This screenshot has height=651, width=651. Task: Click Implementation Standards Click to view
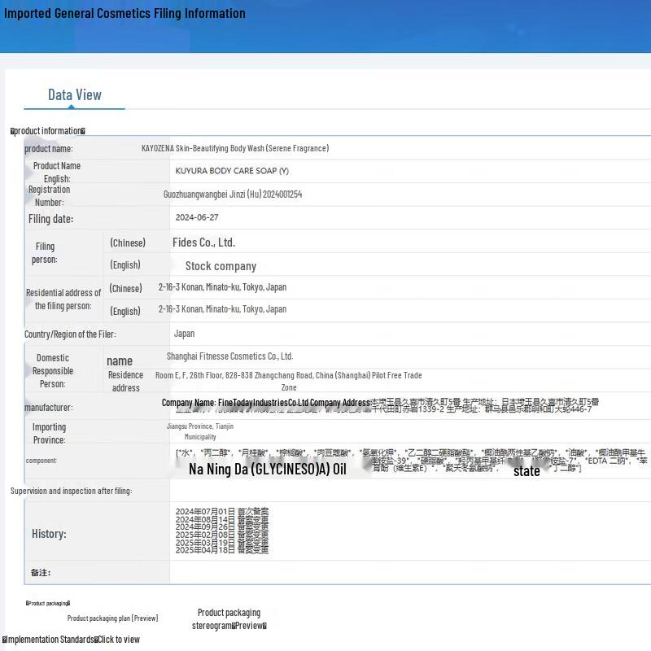(71, 640)
